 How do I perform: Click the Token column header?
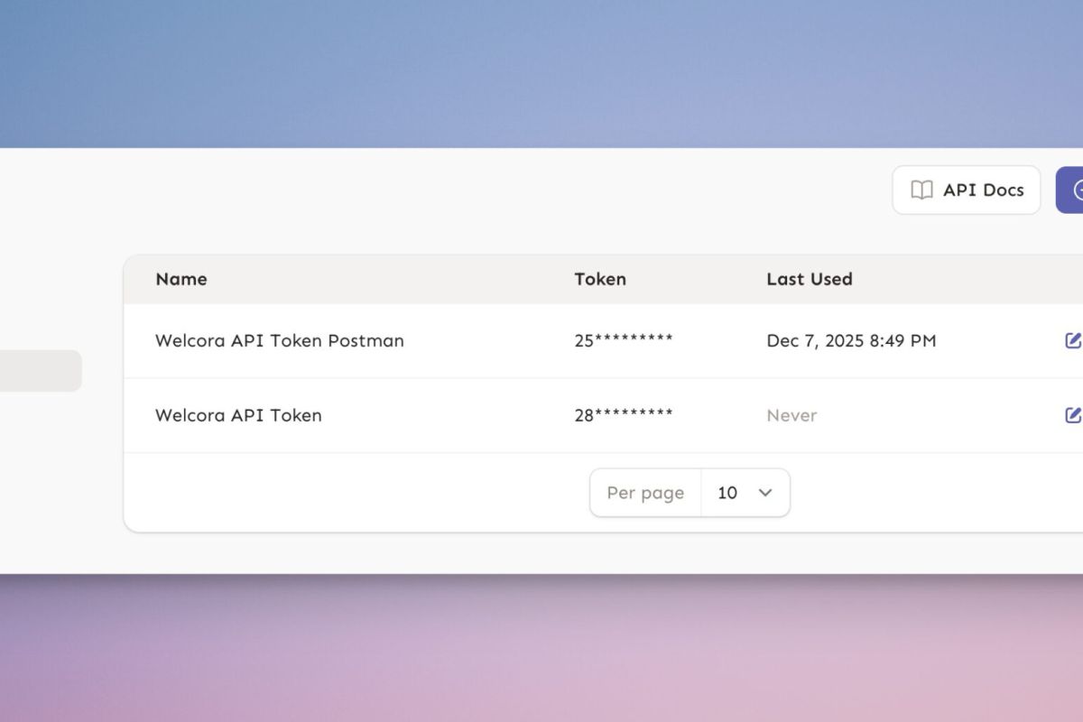tap(600, 279)
